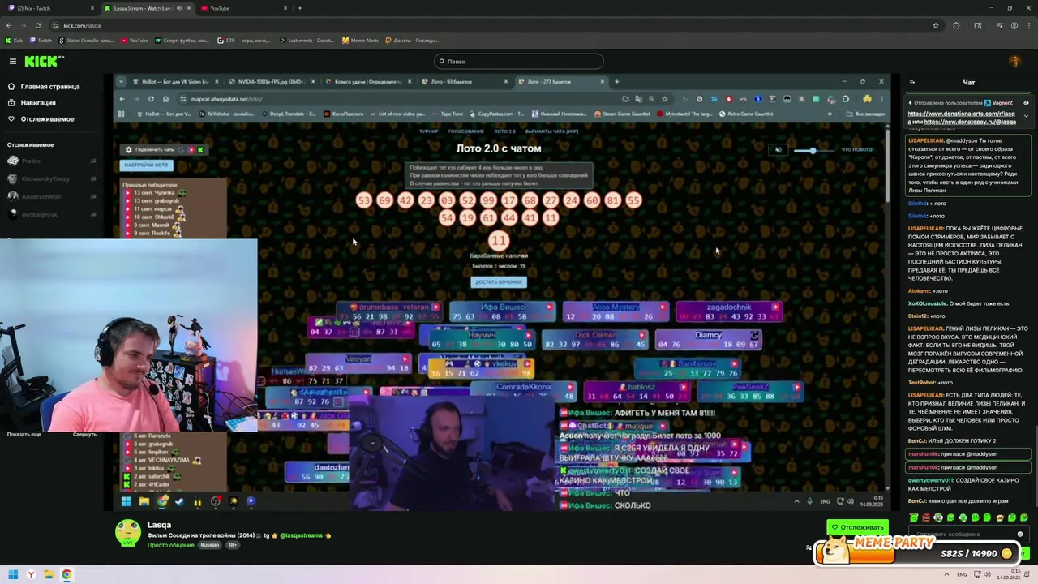Open the browser profile icon
The height and width of the screenshot is (584, 1038).
coord(1014,25)
